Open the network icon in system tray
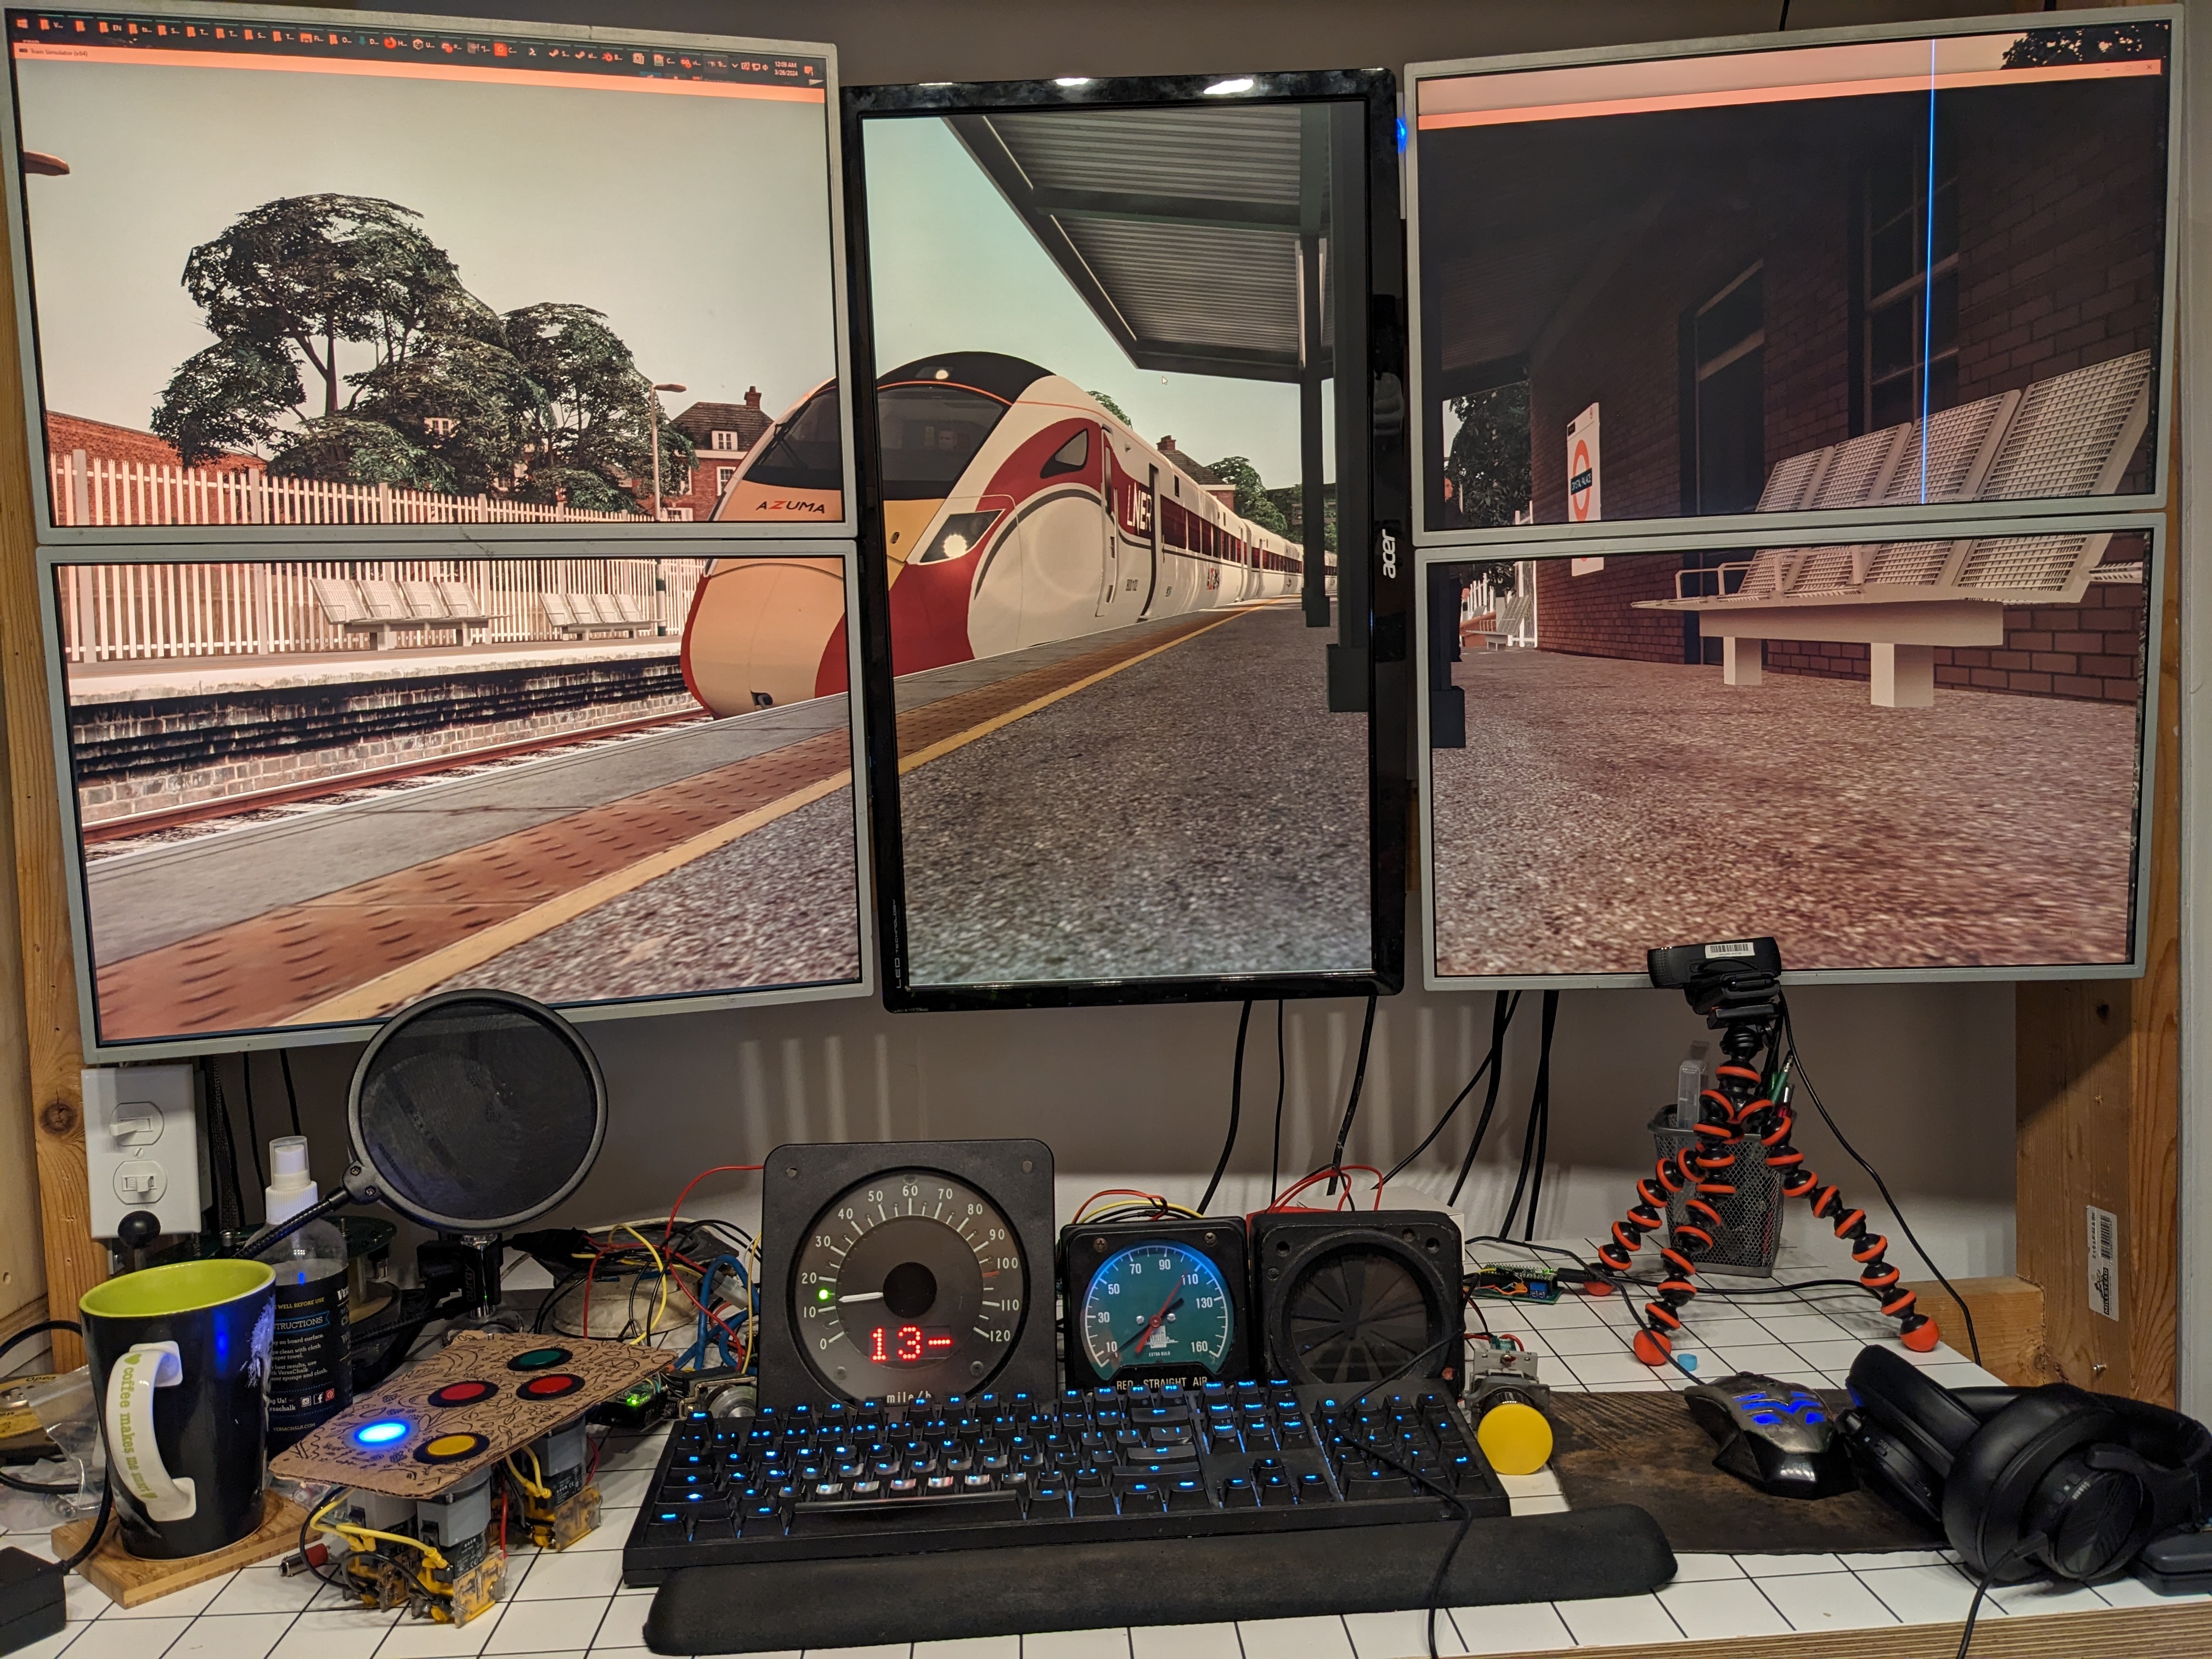Viewport: 2212px width, 1659px height. pyautogui.click(x=756, y=67)
